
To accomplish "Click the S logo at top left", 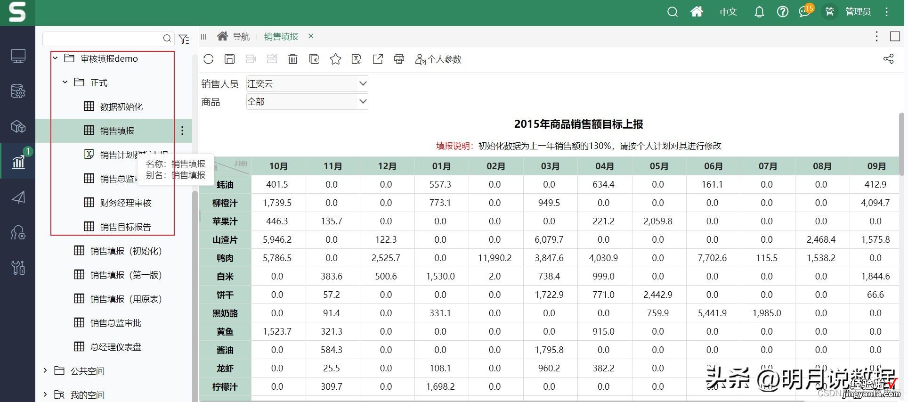I will [x=17, y=12].
